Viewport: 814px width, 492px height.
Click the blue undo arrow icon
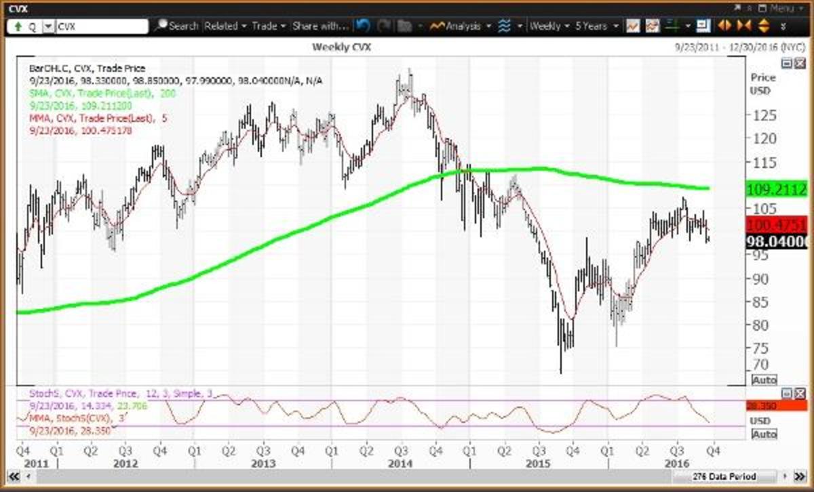pyautogui.click(x=363, y=26)
